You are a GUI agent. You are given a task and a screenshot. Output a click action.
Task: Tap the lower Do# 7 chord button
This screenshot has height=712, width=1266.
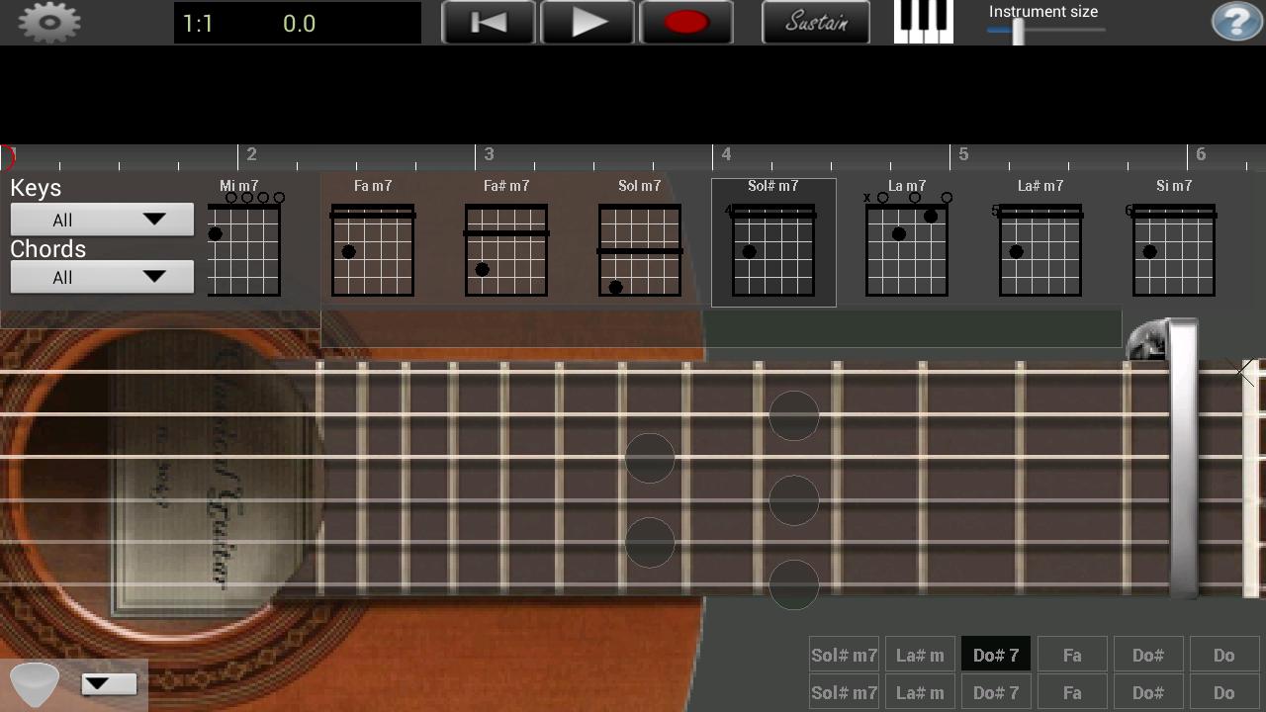(996, 692)
